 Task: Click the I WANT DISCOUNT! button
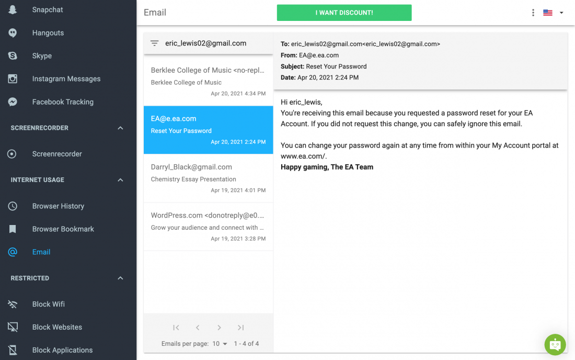[344, 13]
